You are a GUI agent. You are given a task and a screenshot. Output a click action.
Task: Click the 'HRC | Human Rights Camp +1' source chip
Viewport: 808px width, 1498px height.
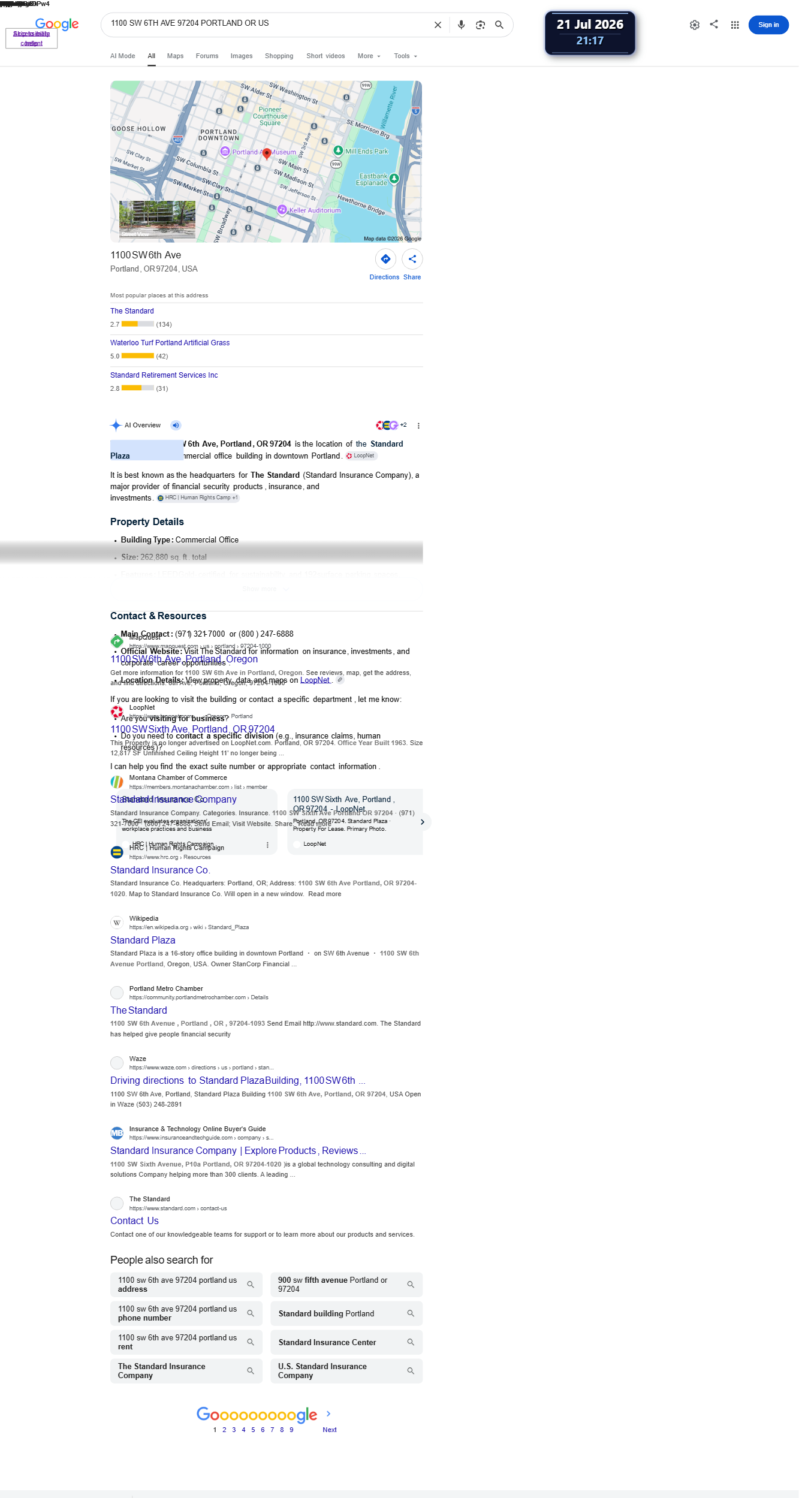[x=198, y=498]
